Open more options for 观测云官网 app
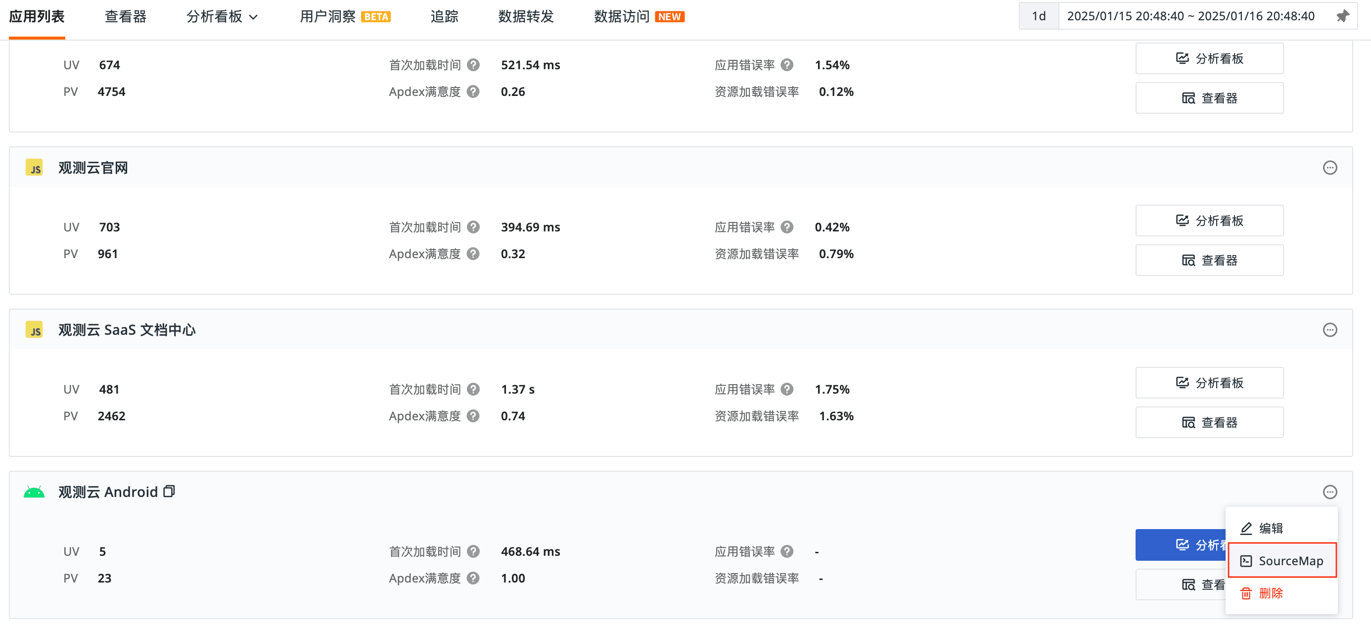1371x627 pixels. [1329, 168]
